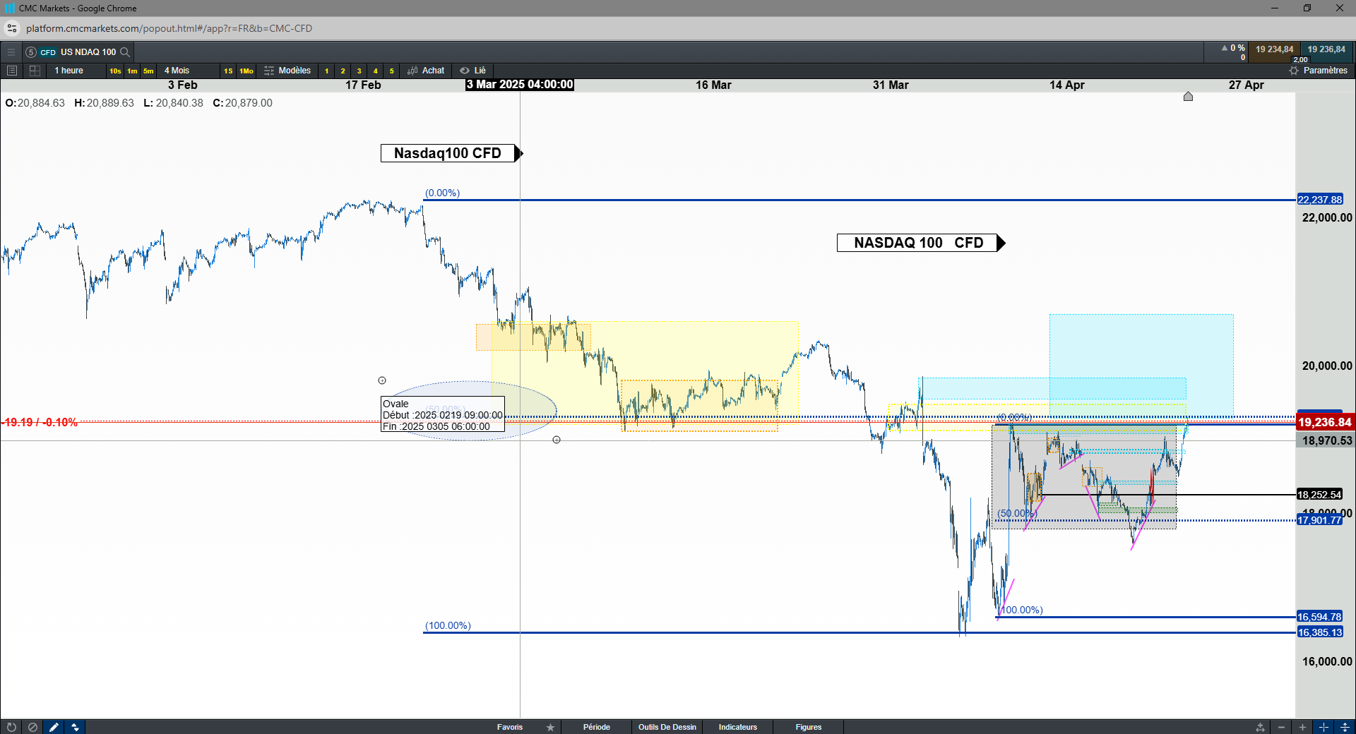The width and height of the screenshot is (1356, 734).
Task: Select the 10s interval shortcut
Action: coord(115,71)
